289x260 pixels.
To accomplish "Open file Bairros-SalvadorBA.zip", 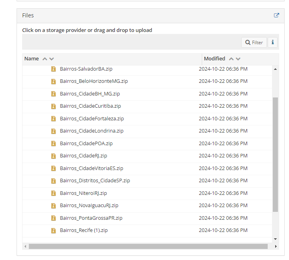I will pyautogui.click(x=86, y=69).
